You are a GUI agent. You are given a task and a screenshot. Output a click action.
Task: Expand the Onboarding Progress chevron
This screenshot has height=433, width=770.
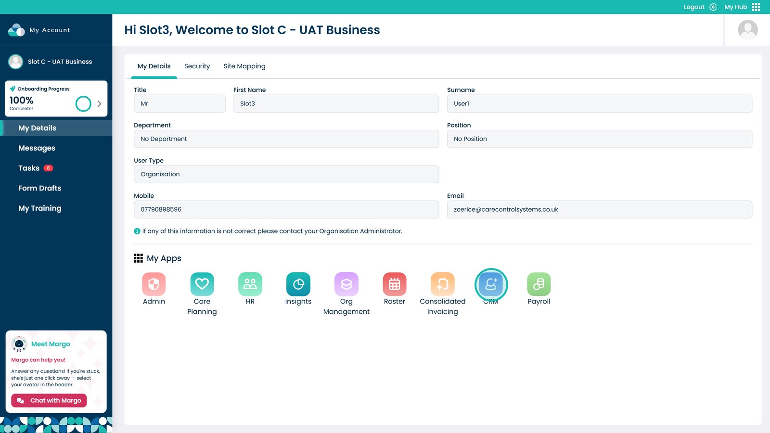[99, 103]
